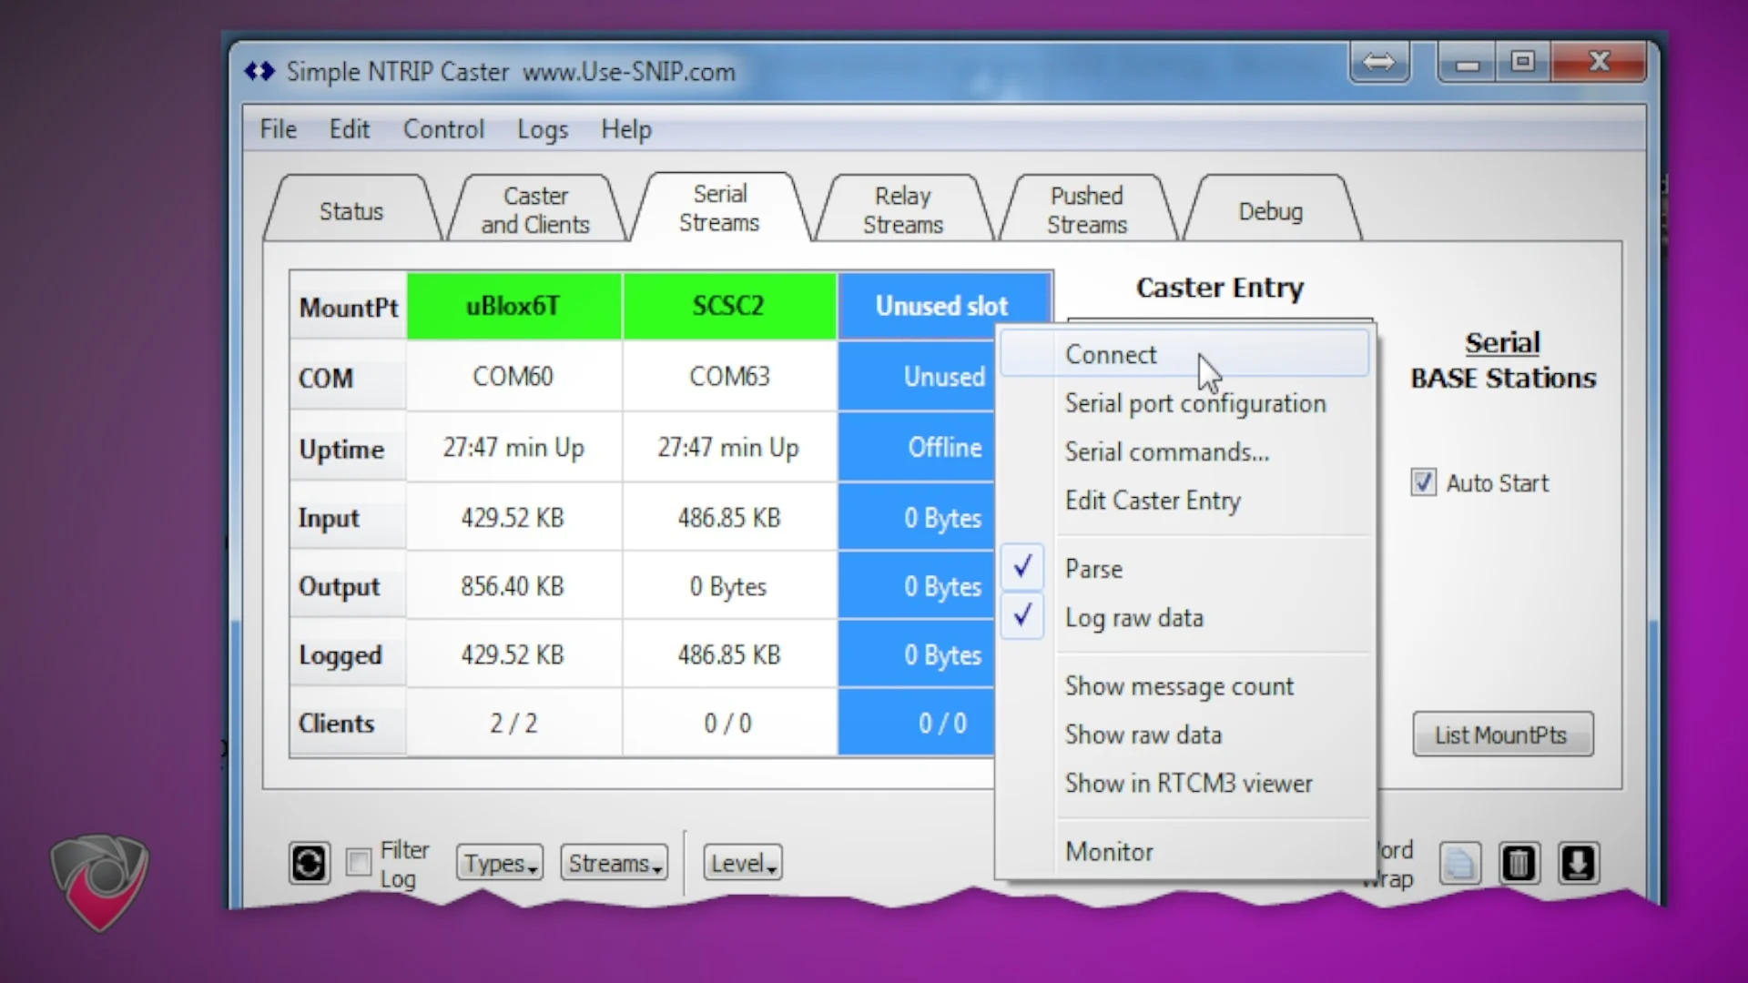This screenshot has width=1748, height=983.
Task: Choose Serial commands... menu entry
Action: point(1185,452)
